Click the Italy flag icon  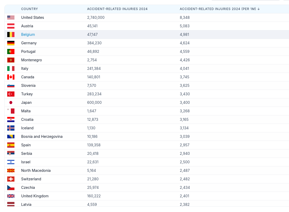11,69
